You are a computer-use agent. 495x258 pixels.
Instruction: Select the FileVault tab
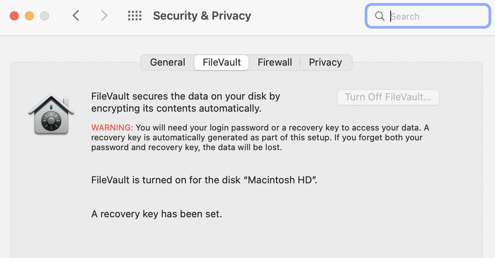point(222,63)
